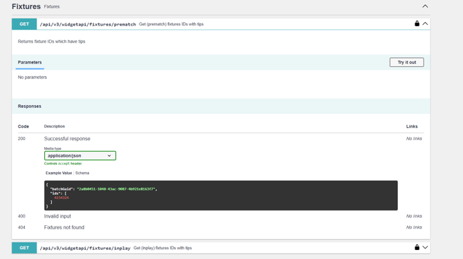Collapse the Fixtures section
Screen dimensions: 463x259
coord(425,6)
